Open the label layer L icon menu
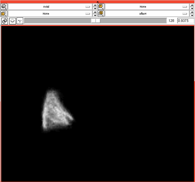This screenshot has width=195, height=182. click(x=5, y=14)
